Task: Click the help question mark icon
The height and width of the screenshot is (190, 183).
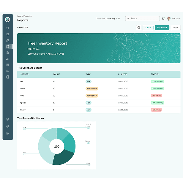Action: coord(8,126)
